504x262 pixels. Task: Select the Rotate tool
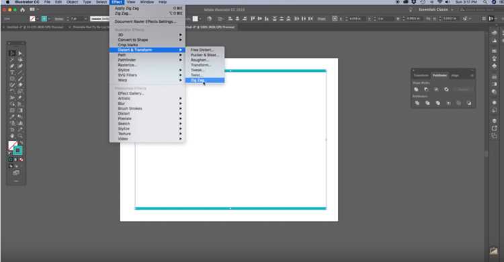[x=12, y=91]
